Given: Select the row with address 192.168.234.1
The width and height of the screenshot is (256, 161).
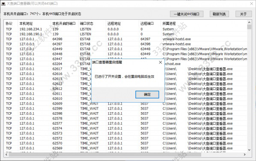Looking at the screenshot, I should [x=125, y=29].
